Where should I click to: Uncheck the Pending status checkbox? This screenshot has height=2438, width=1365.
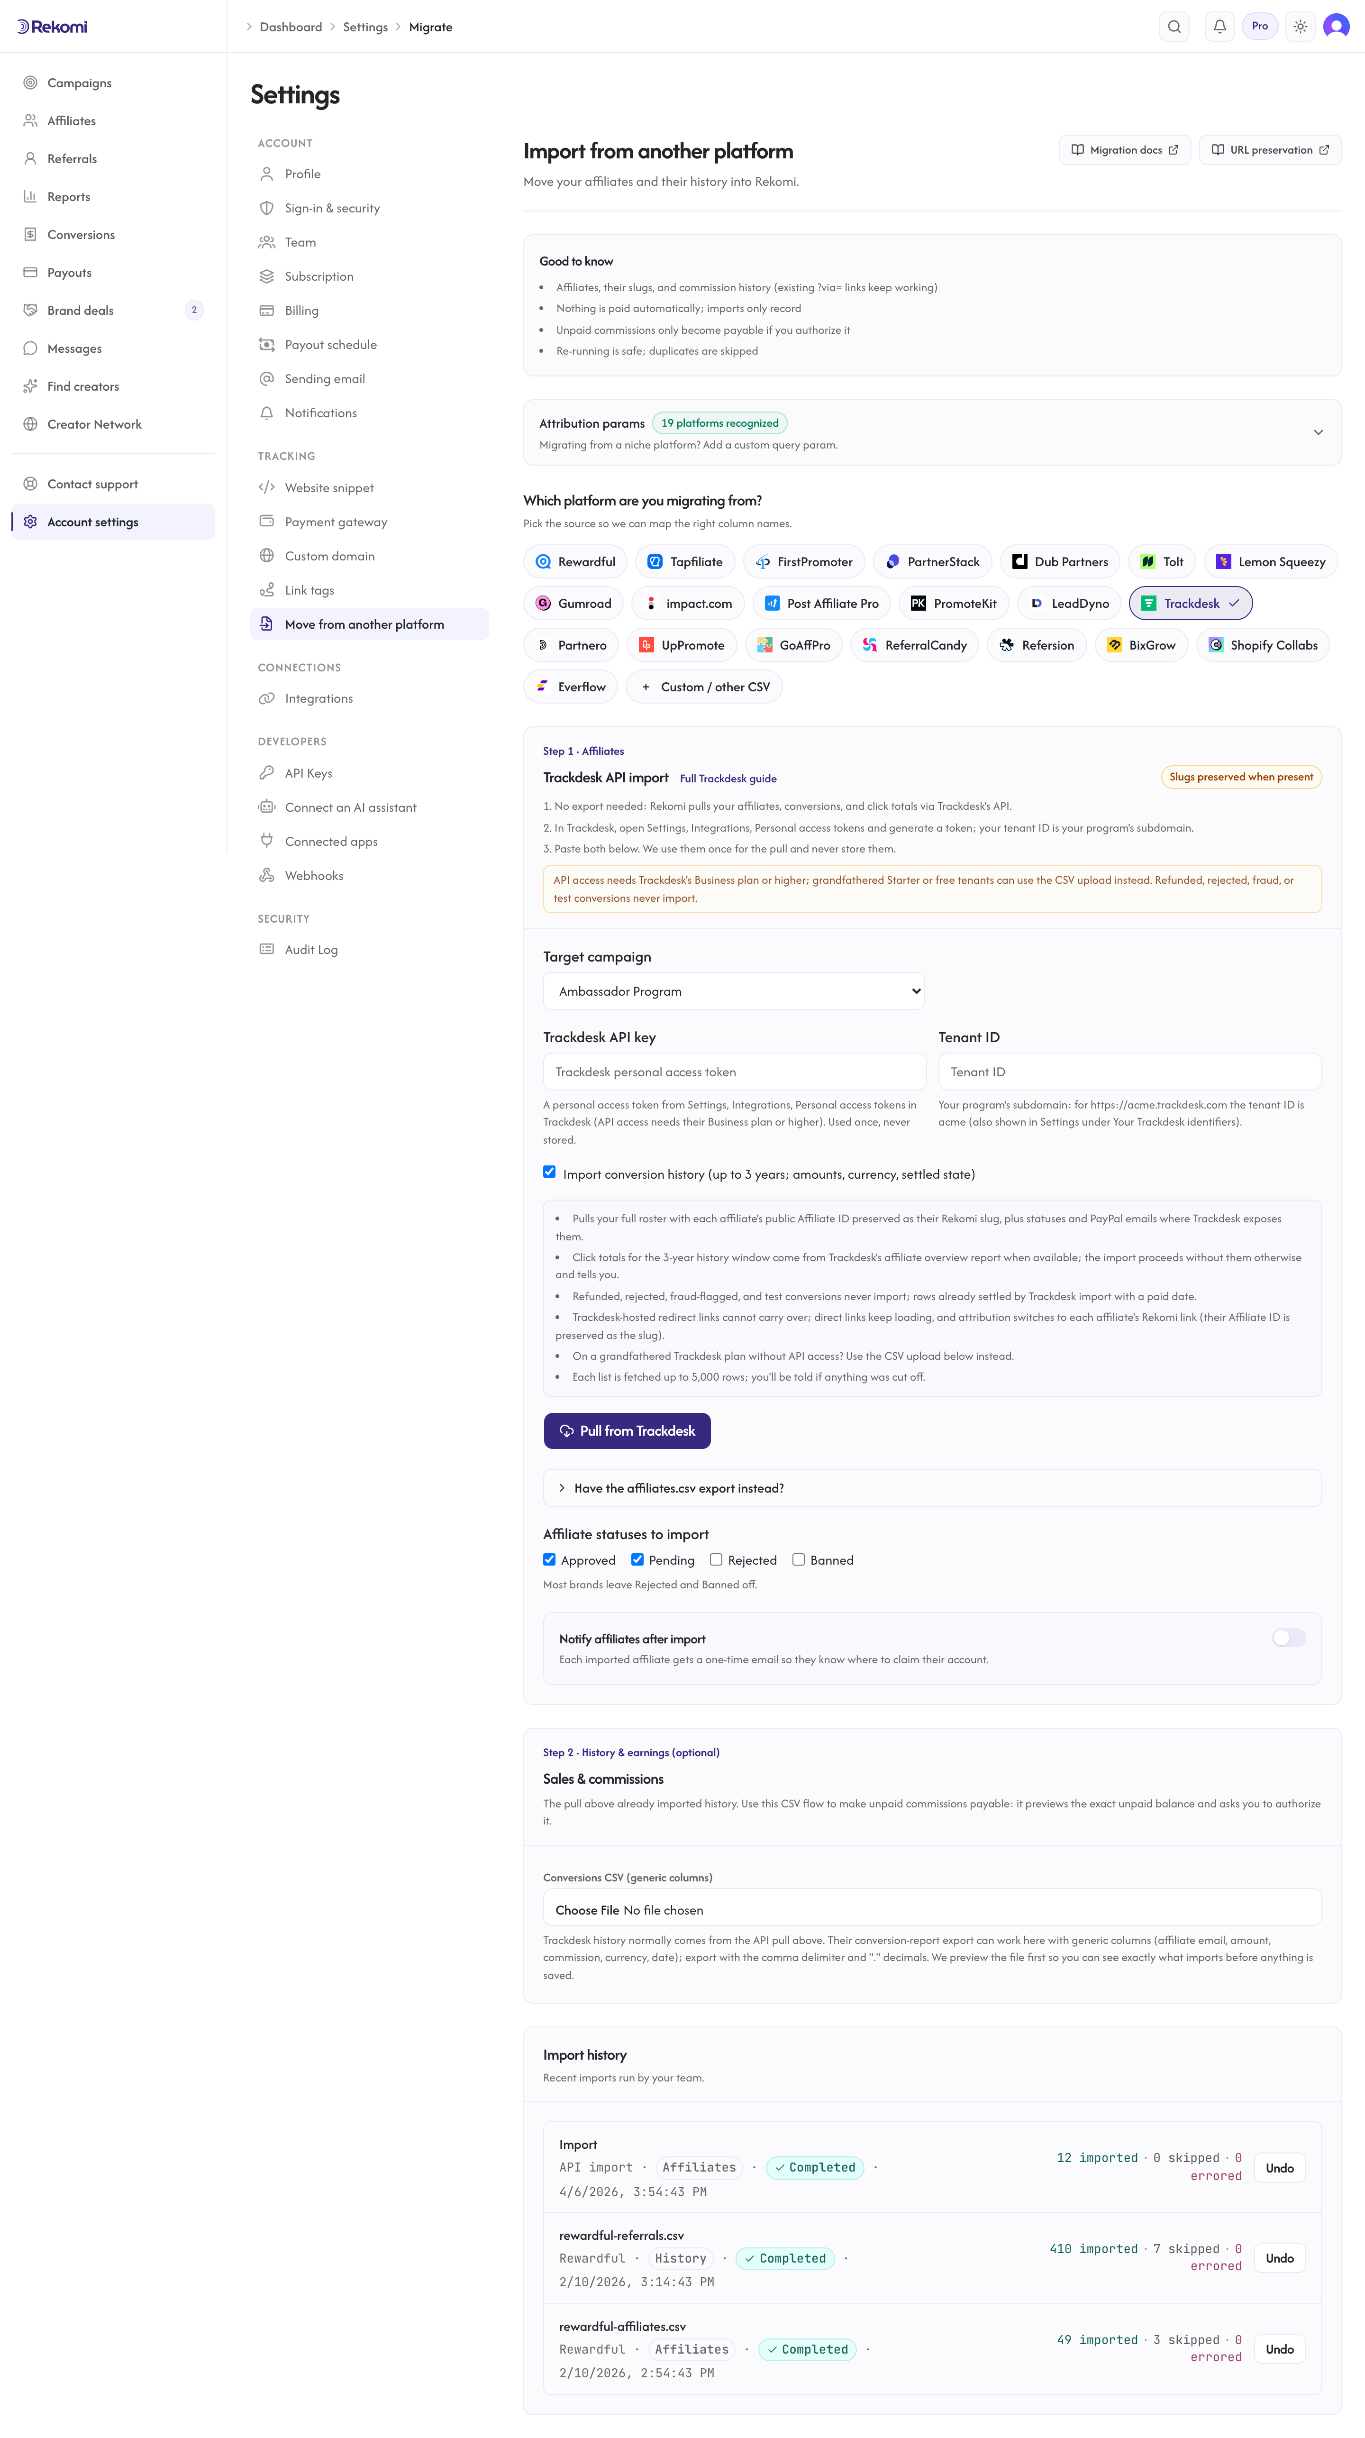click(637, 1559)
